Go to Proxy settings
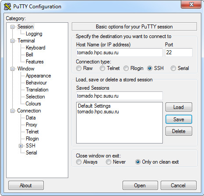The width and height of the screenshot is (204, 196). [32, 125]
